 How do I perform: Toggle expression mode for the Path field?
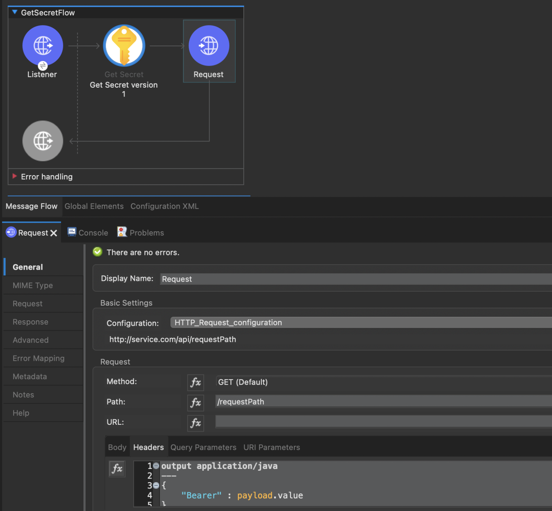[195, 403]
